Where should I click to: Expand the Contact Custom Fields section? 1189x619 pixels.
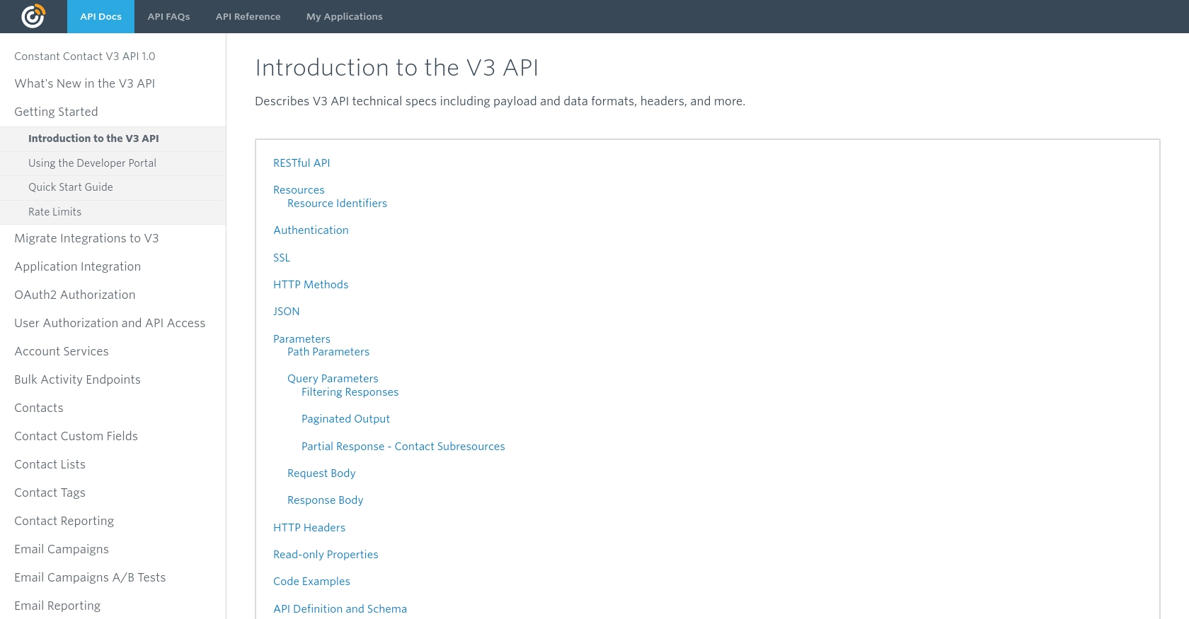tap(76, 437)
